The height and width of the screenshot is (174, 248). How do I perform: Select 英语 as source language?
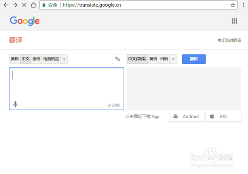pyautogui.click(x=15, y=59)
